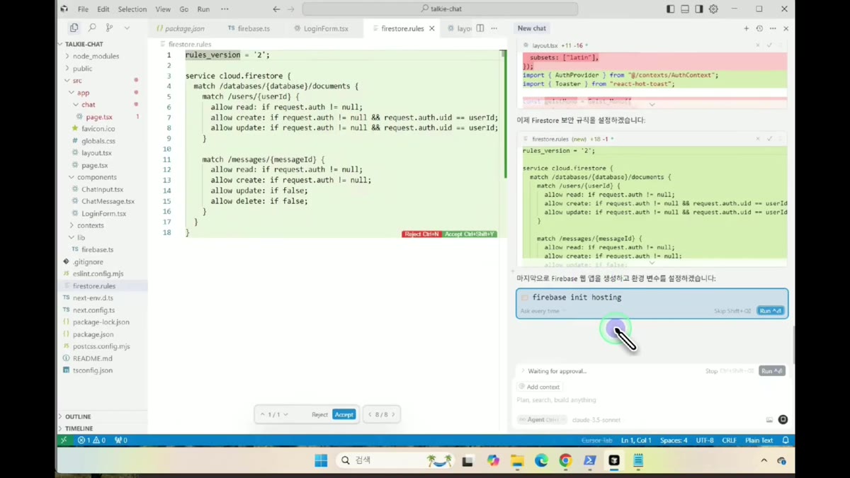The image size is (850, 478).
Task: Open notifications bell in status bar
Action: 786,440
